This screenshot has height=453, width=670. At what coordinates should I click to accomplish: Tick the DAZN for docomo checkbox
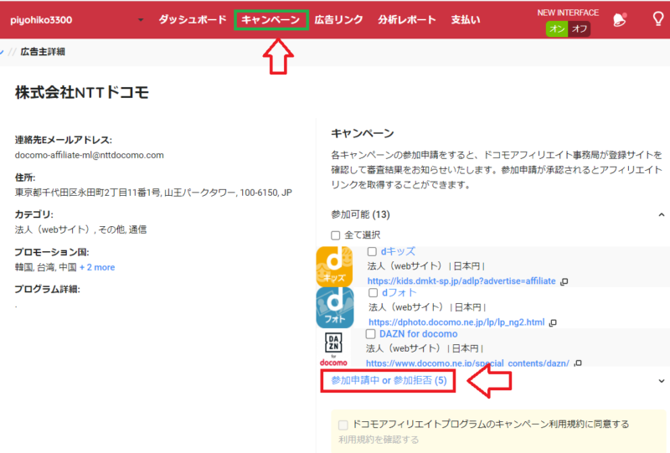[x=370, y=334]
